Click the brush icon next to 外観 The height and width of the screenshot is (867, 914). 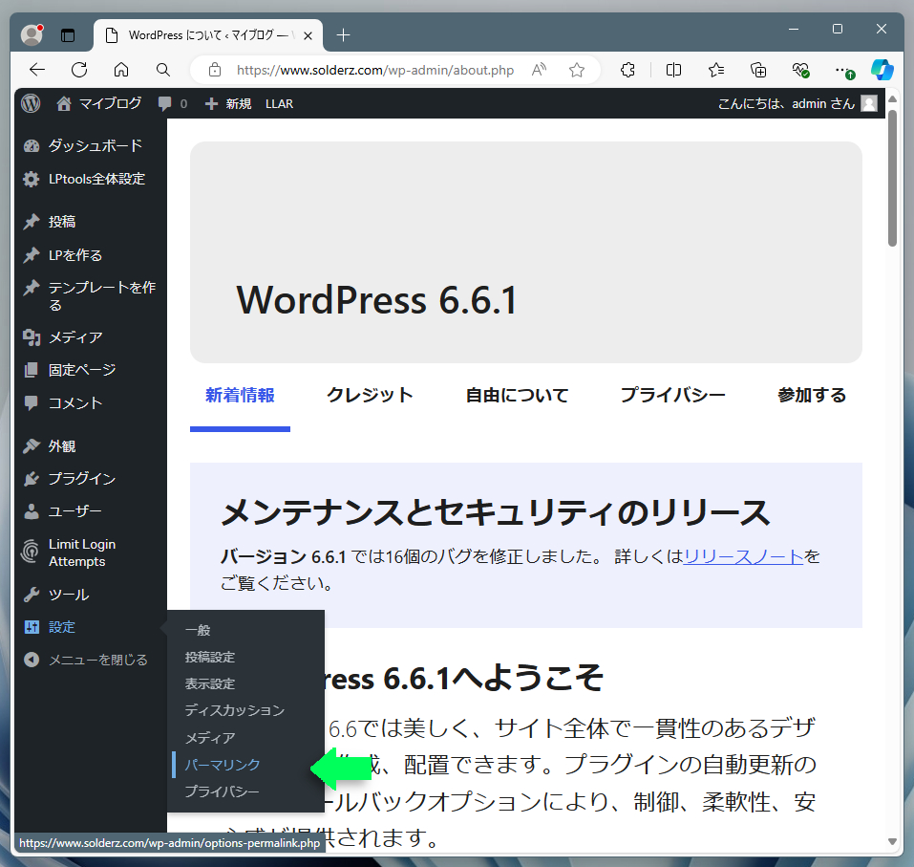pos(31,446)
